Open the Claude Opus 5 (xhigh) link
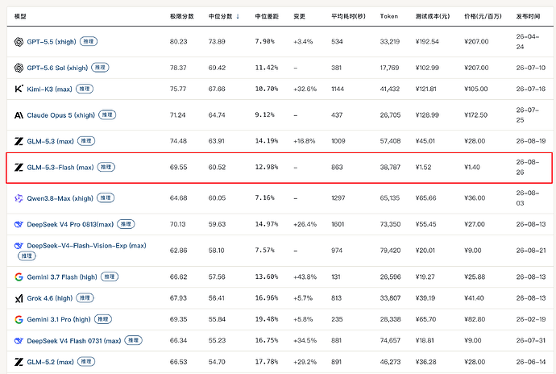The width and height of the screenshot is (556, 374). tap(61, 115)
